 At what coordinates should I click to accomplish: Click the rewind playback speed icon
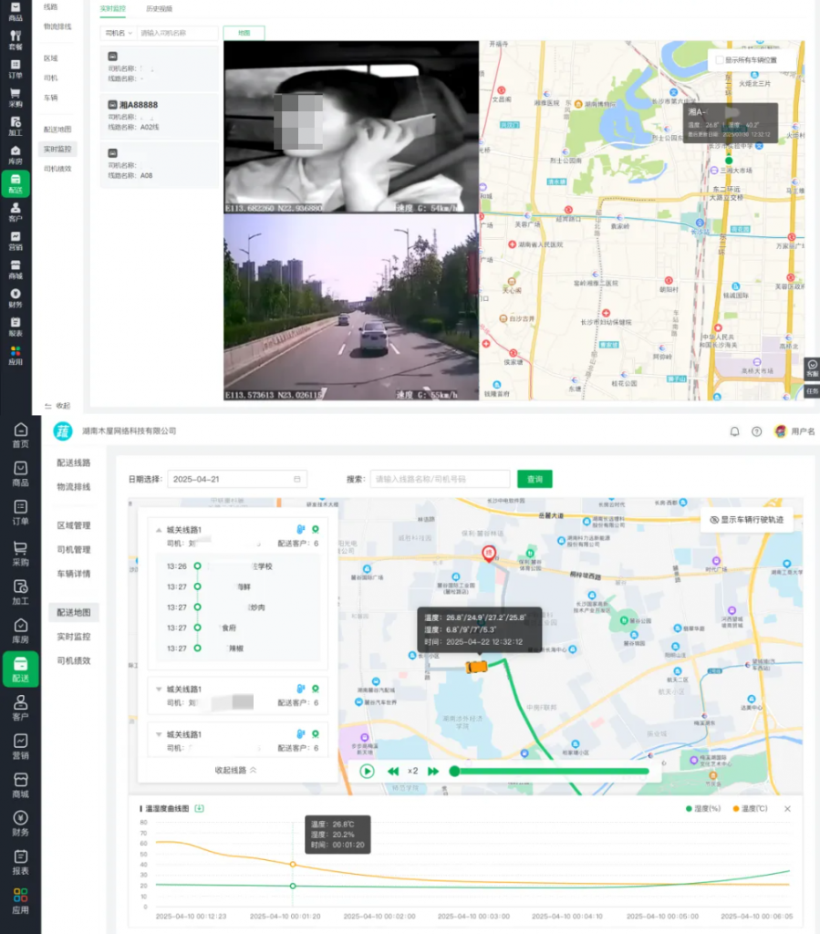pyautogui.click(x=393, y=771)
